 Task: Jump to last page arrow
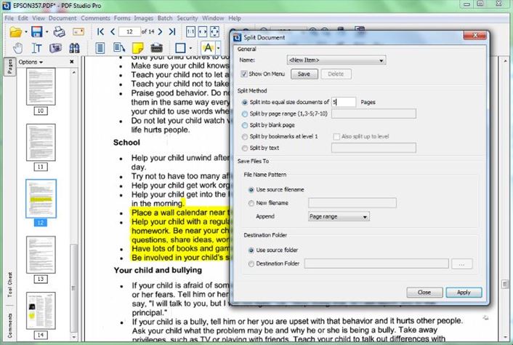[x=172, y=31]
